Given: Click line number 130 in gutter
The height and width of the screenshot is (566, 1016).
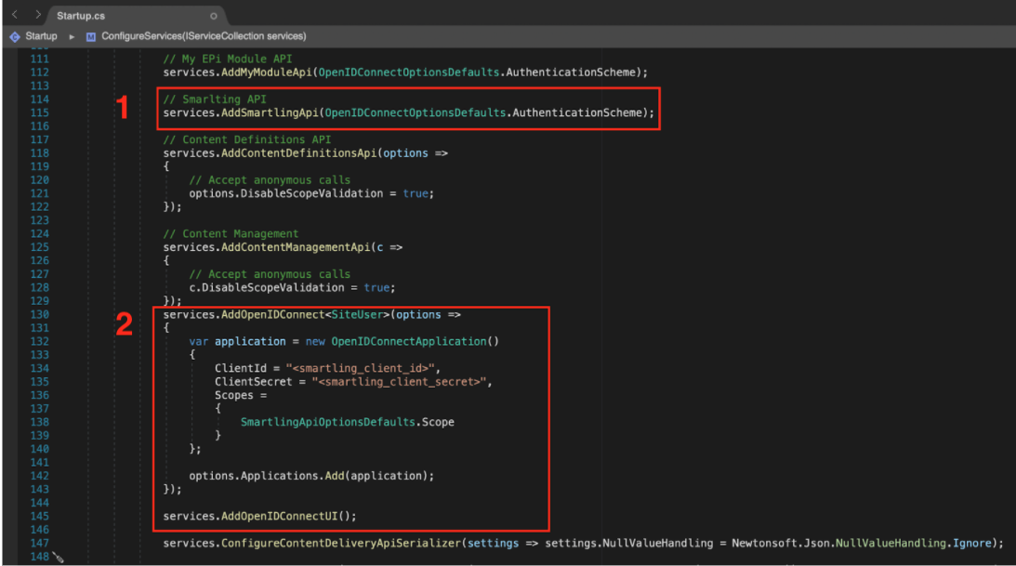Looking at the screenshot, I should [40, 315].
